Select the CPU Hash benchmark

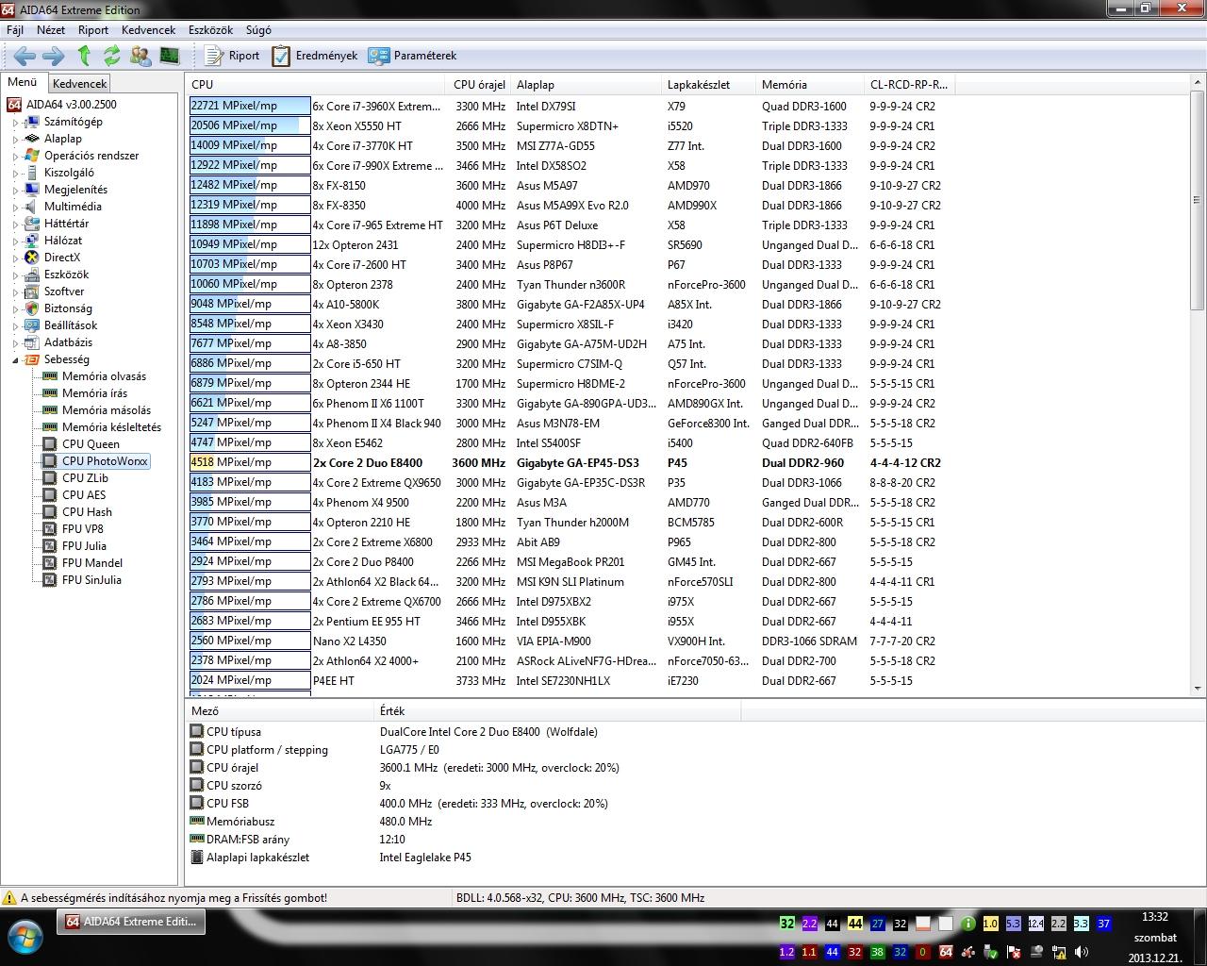click(x=87, y=512)
